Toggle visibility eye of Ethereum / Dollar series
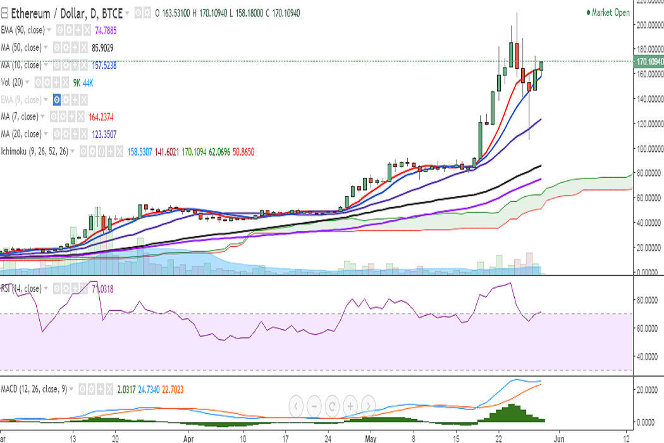 click(138, 13)
